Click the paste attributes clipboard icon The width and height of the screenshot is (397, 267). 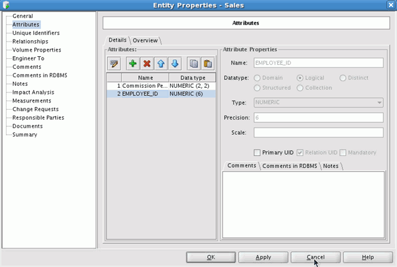point(208,63)
